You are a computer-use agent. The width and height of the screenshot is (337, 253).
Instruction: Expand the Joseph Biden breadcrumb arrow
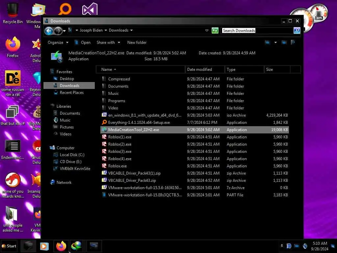[106, 30]
